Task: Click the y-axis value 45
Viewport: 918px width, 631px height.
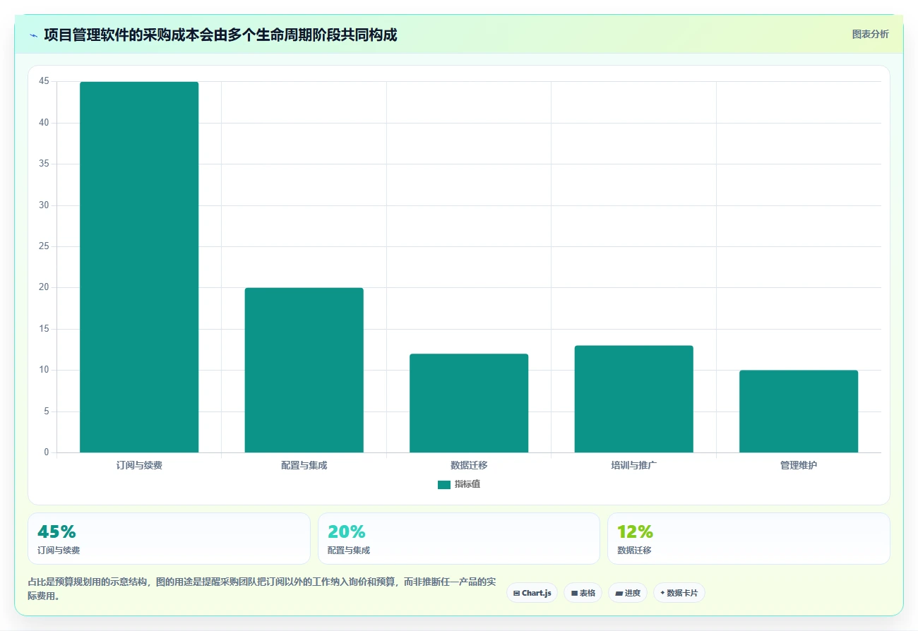Action: 44,81
